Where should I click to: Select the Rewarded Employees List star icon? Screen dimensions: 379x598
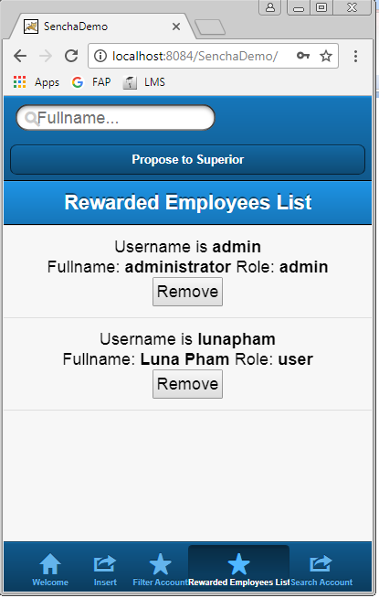[x=238, y=564]
